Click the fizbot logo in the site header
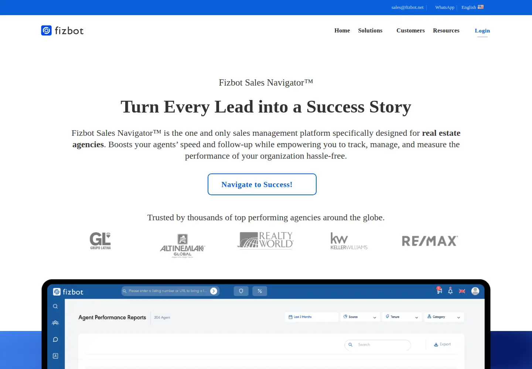 tap(62, 31)
